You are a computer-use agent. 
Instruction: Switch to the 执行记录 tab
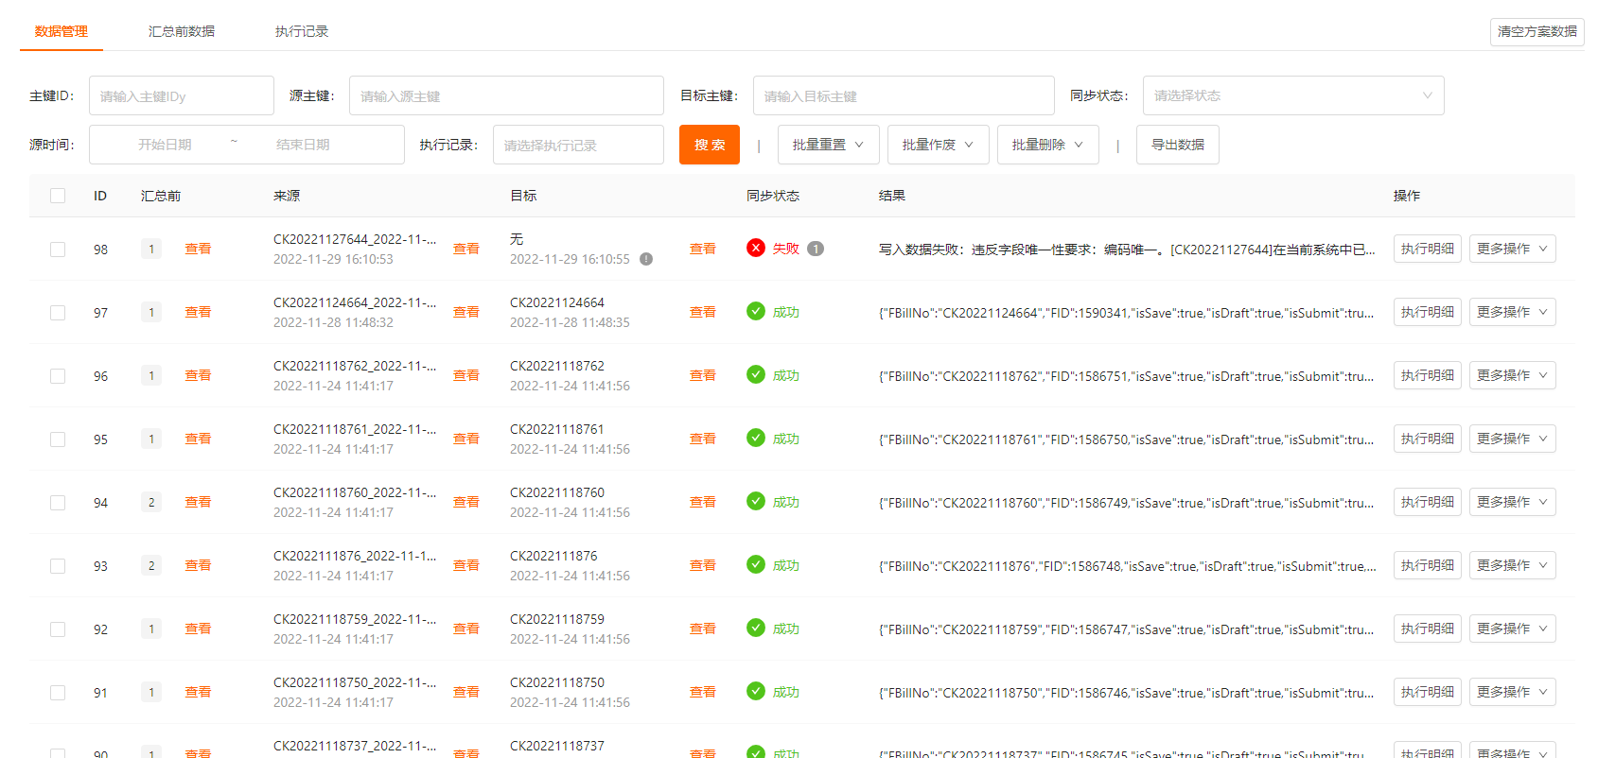302,31
